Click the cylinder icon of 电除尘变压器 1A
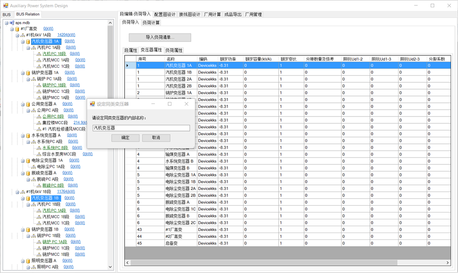Image resolution: width=458 pixels, height=273 pixels. (28, 160)
